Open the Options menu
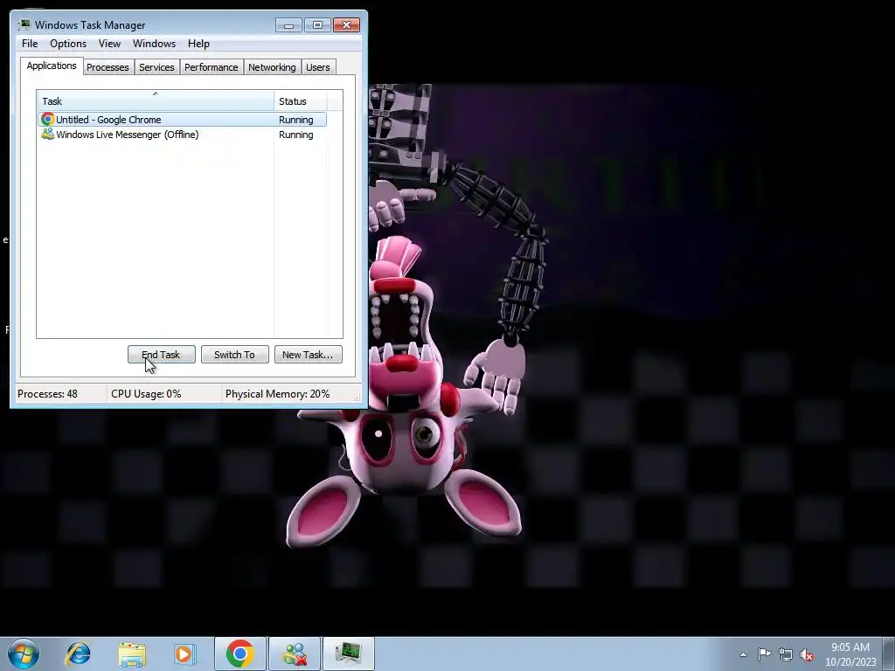 tap(68, 44)
